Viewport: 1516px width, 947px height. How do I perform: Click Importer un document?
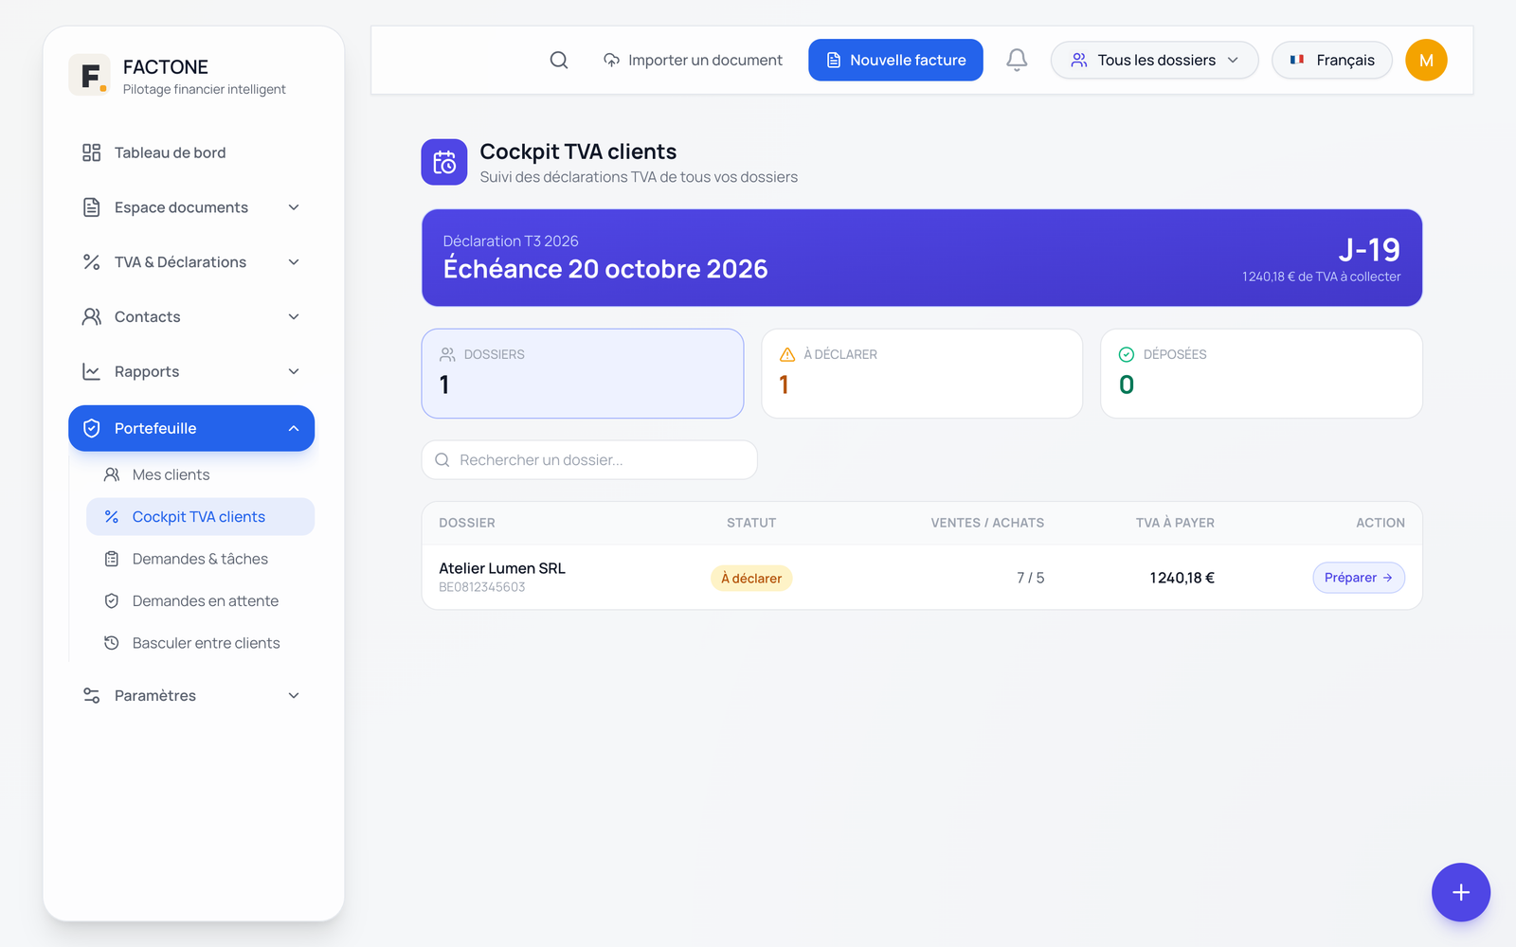(693, 60)
